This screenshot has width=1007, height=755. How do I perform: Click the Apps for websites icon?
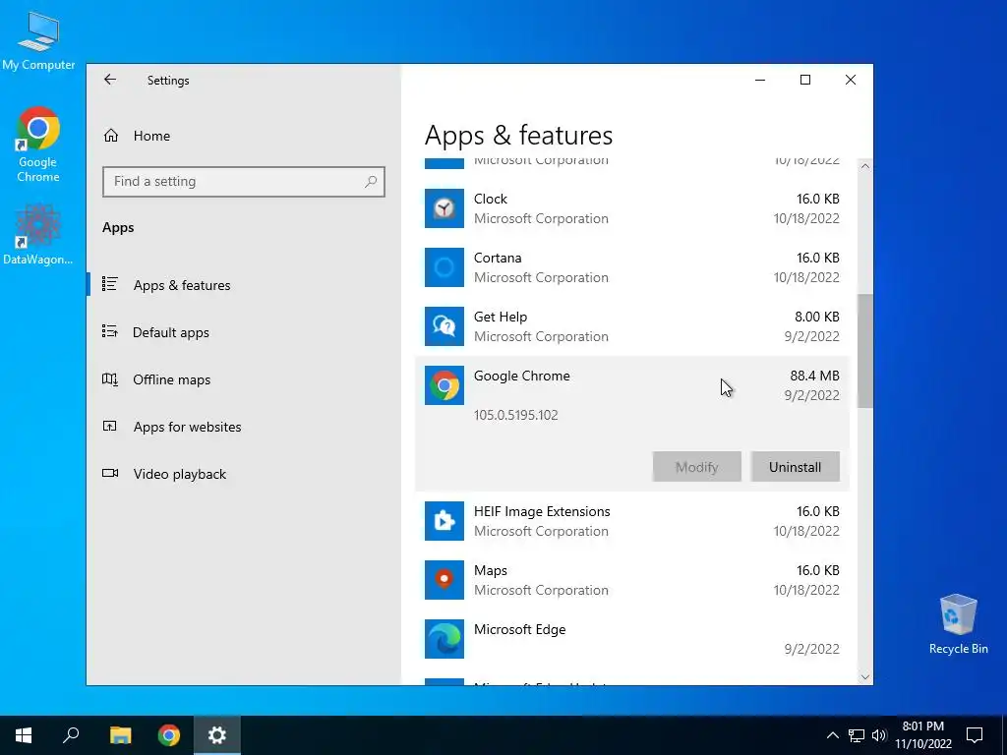[110, 426]
